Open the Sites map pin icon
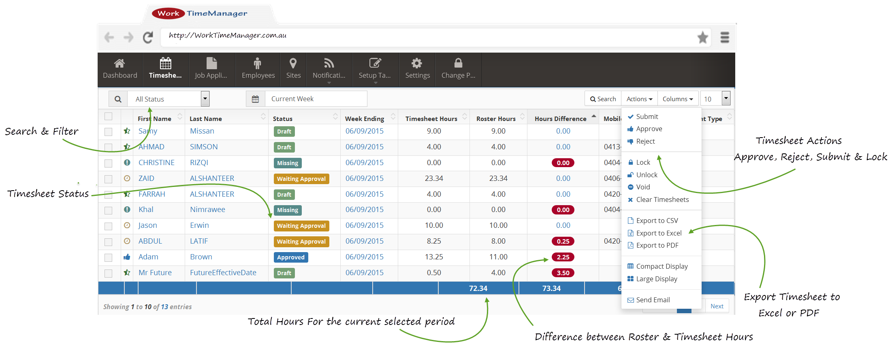Screen dimensions: 892x348 coord(293,63)
